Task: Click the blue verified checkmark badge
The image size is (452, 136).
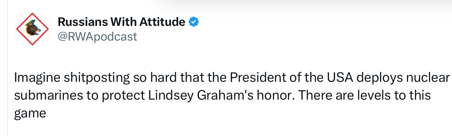Action: coord(194,22)
